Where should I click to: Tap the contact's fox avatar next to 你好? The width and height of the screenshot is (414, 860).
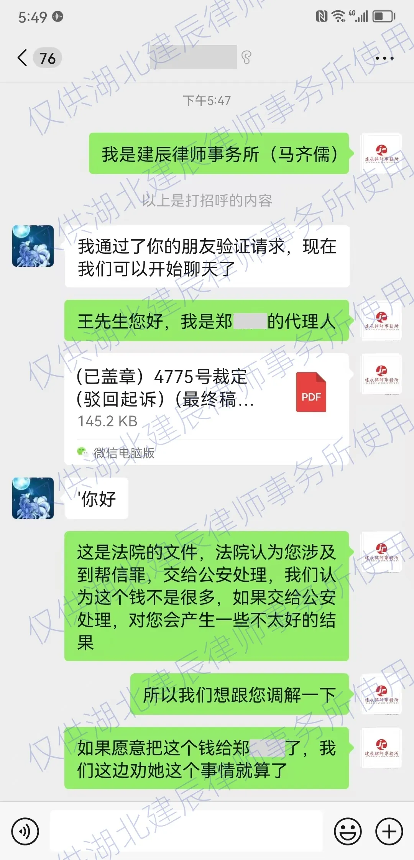(x=33, y=498)
